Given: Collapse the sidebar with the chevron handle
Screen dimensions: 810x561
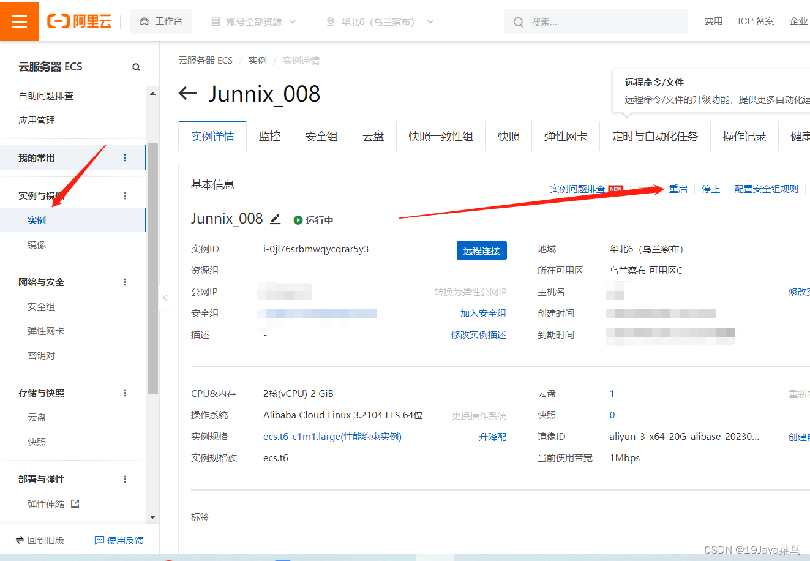Looking at the screenshot, I should click(165, 298).
